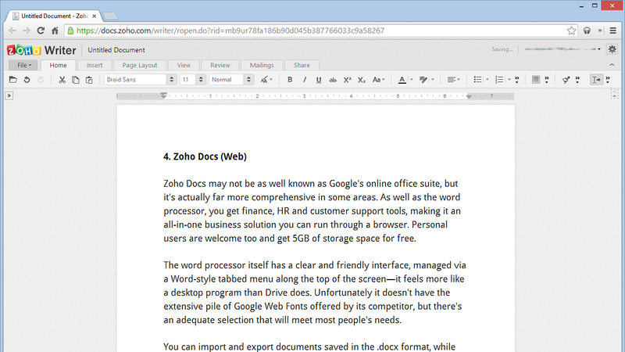Click the browser back button
625x352 pixels.
click(12, 31)
